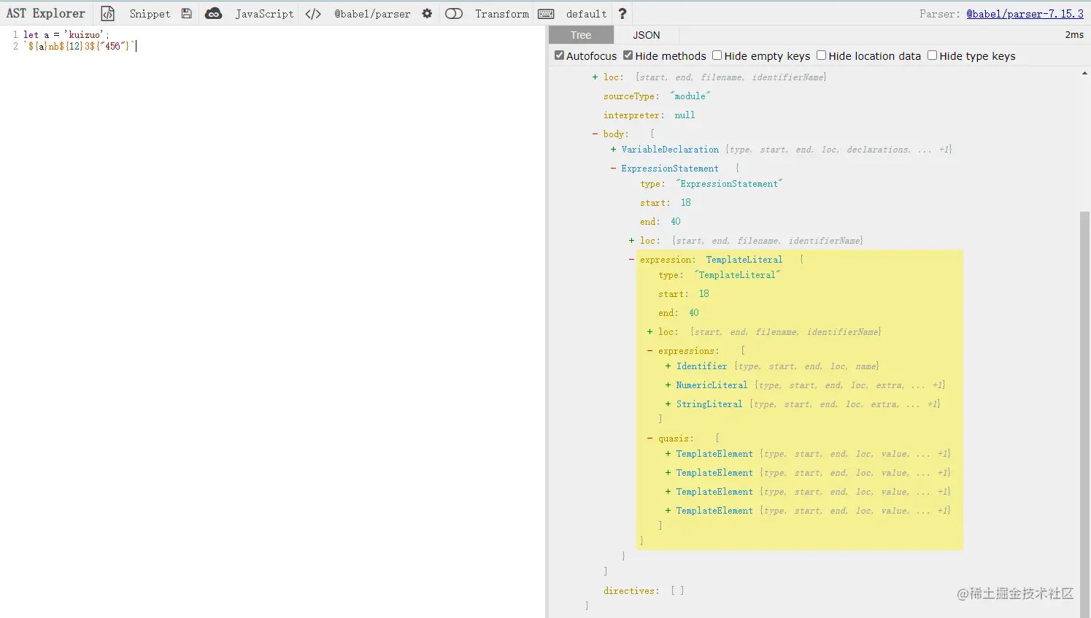Open the Transform menu
This screenshot has width=1091, height=618.
point(502,13)
